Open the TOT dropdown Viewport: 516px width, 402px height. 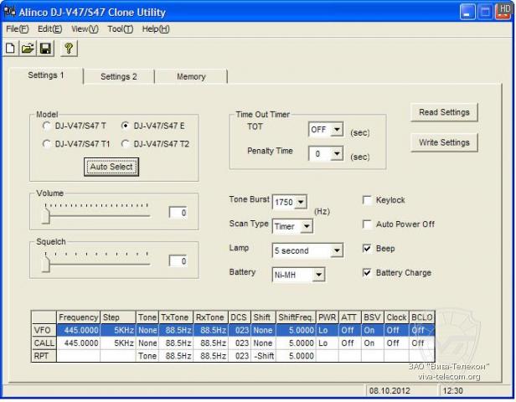point(336,130)
